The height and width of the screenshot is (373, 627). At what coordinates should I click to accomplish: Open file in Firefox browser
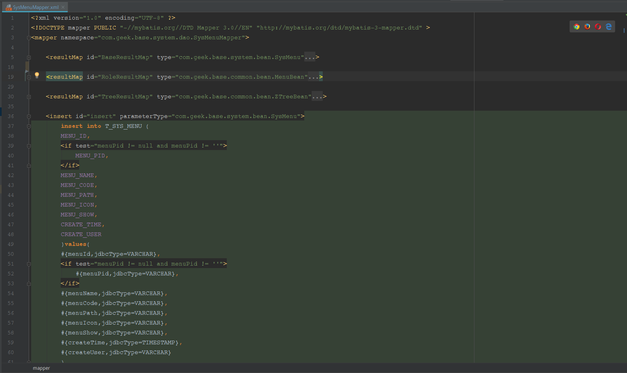pyautogui.click(x=587, y=27)
